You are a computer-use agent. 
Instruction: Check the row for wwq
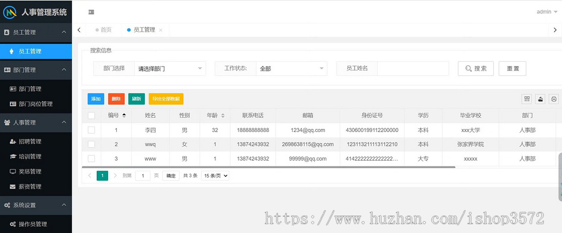click(x=91, y=145)
